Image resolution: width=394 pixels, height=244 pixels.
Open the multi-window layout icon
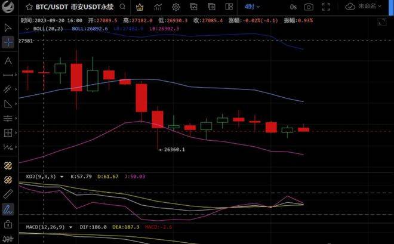click(x=229, y=7)
